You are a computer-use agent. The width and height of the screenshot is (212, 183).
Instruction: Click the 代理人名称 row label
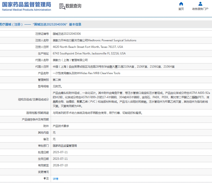[x=42, y=60]
